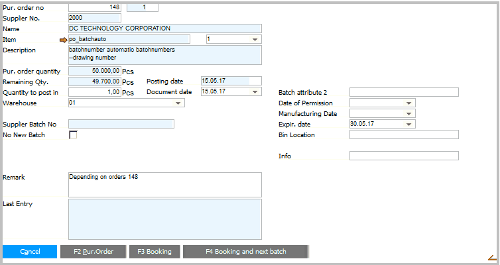The image size is (500, 265).
Task: Click the Info text field
Action: pos(403,156)
